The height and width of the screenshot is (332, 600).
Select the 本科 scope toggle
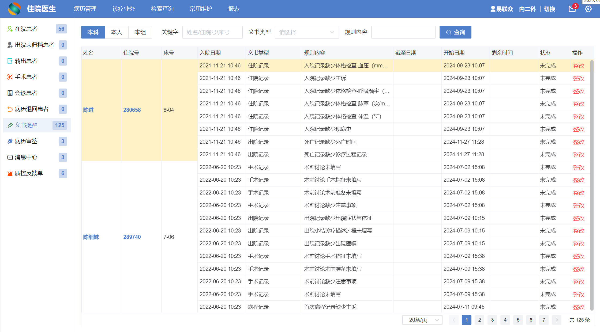(93, 32)
